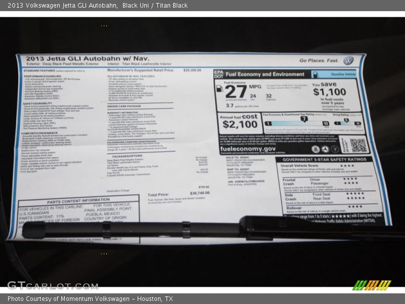Click the QR code on the fuel label
This screenshot has width=405, height=304.
coord(358,145)
